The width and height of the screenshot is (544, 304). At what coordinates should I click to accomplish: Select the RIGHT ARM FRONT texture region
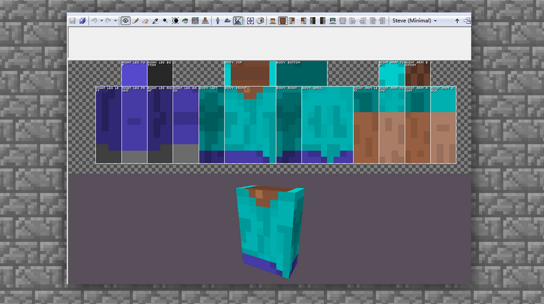click(x=392, y=125)
